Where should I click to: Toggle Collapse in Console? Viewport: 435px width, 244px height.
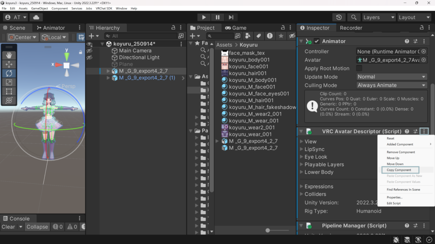tap(37, 227)
